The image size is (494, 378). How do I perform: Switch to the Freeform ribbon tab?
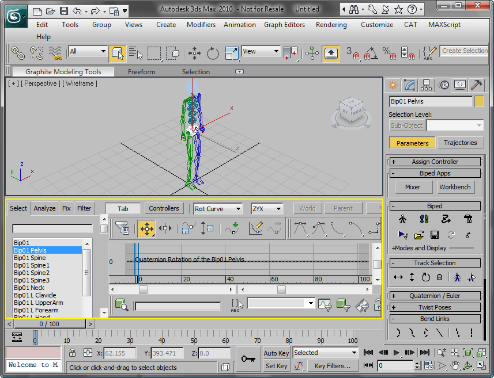pyautogui.click(x=141, y=72)
